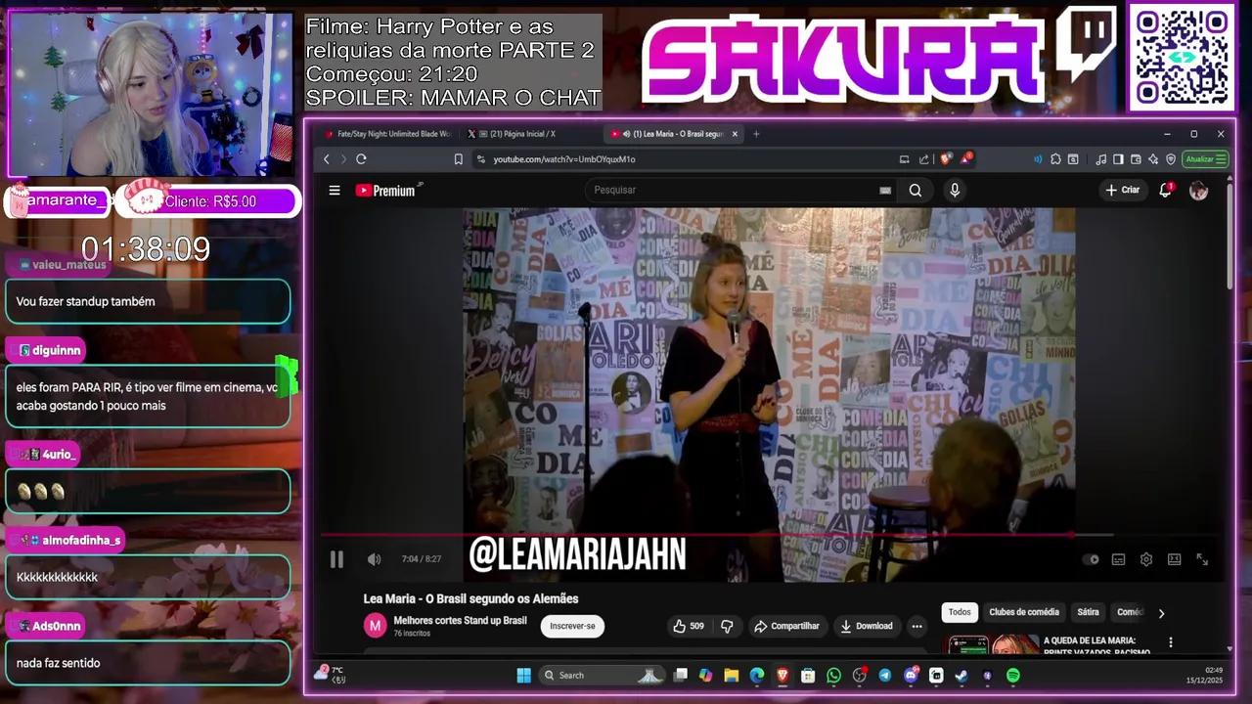Open Steam from the taskbar
1252x704 pixels.
coord(961,675)
